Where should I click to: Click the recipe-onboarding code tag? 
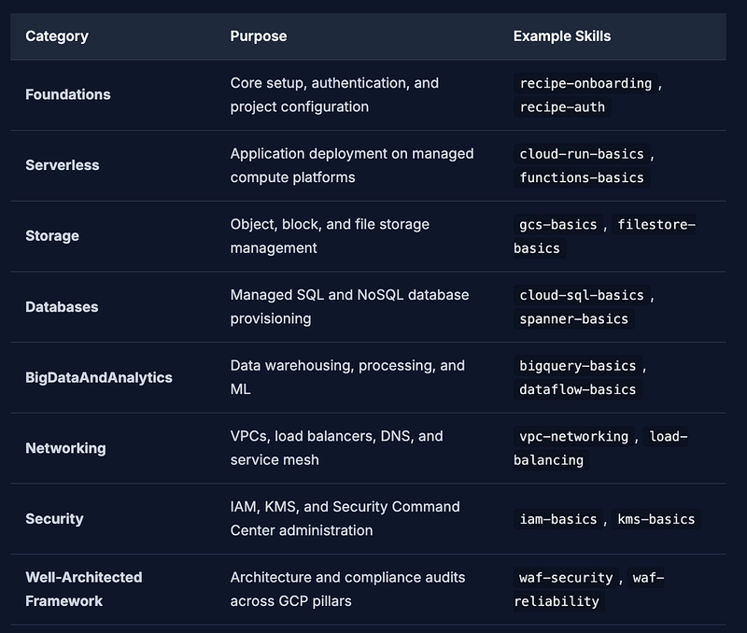(585, 83)
